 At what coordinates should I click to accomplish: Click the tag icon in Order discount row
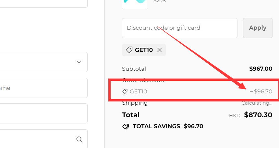point(125,91)
